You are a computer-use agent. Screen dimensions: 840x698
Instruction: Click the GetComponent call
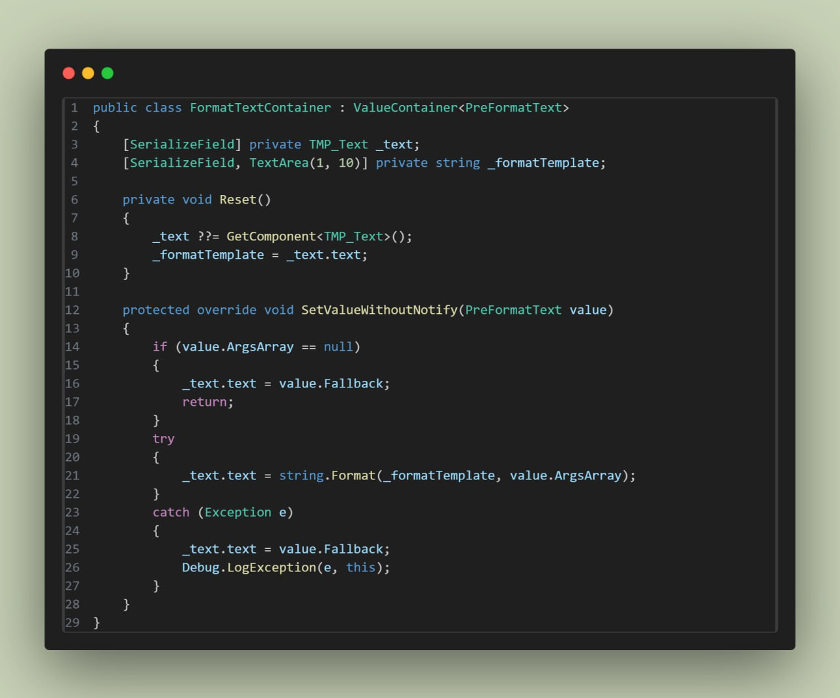click(x=271, y=236)
